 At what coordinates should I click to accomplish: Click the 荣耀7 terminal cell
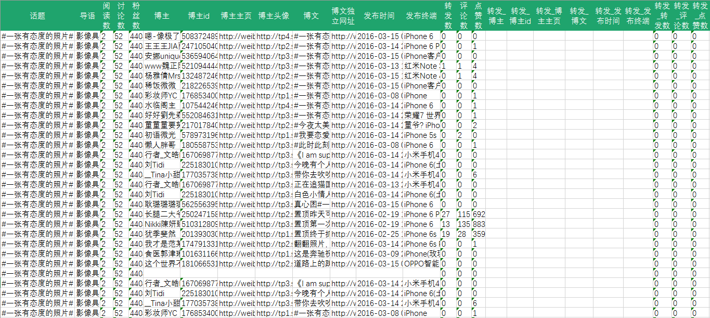click(x=422, y=116)
